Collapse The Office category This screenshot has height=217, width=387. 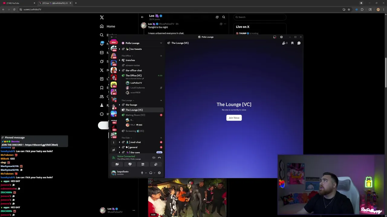tap(127, 56)
